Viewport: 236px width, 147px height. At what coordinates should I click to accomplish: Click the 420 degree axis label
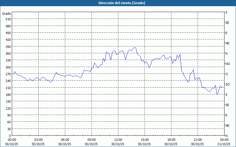click(x=9, y=40)
